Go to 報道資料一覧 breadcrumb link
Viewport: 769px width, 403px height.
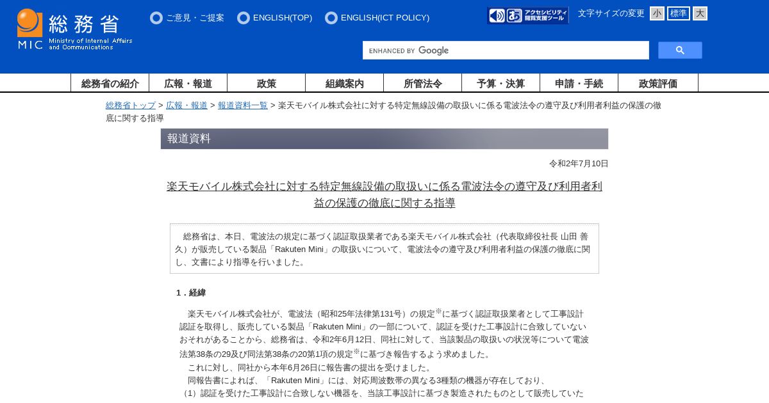coord(243,105)
